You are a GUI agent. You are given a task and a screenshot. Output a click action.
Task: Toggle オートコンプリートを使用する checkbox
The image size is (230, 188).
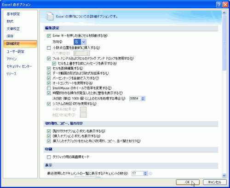coord(49,83)
